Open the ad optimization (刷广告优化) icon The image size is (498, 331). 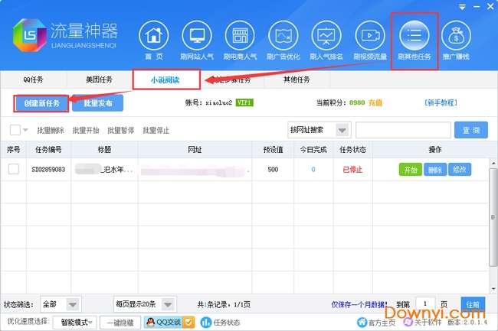click(283, 36)
